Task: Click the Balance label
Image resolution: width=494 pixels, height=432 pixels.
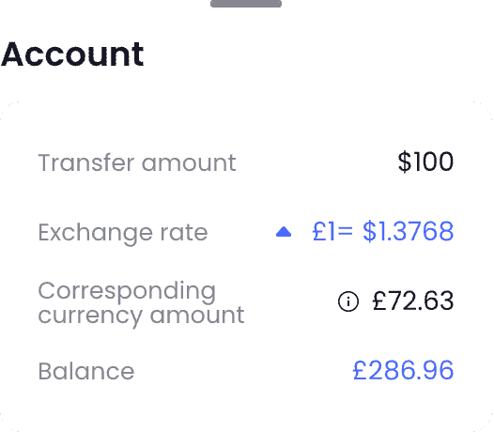Action: (86, 371)
